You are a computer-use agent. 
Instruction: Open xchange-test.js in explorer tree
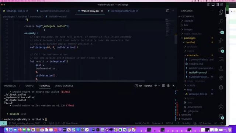coord(198,94)
